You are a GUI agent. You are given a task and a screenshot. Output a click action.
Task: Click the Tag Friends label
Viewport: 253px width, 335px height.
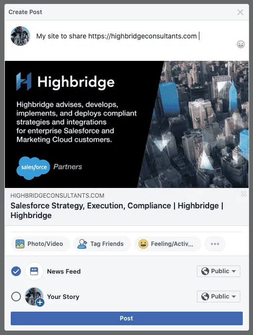(x=107, y=244)
